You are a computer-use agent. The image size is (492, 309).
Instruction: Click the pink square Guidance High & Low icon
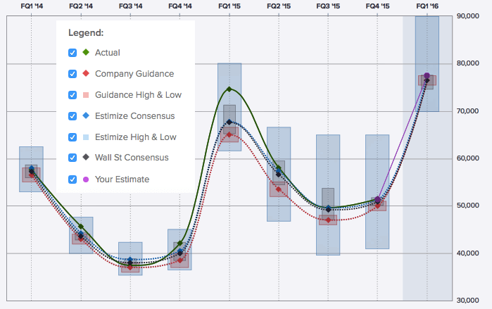85,94
